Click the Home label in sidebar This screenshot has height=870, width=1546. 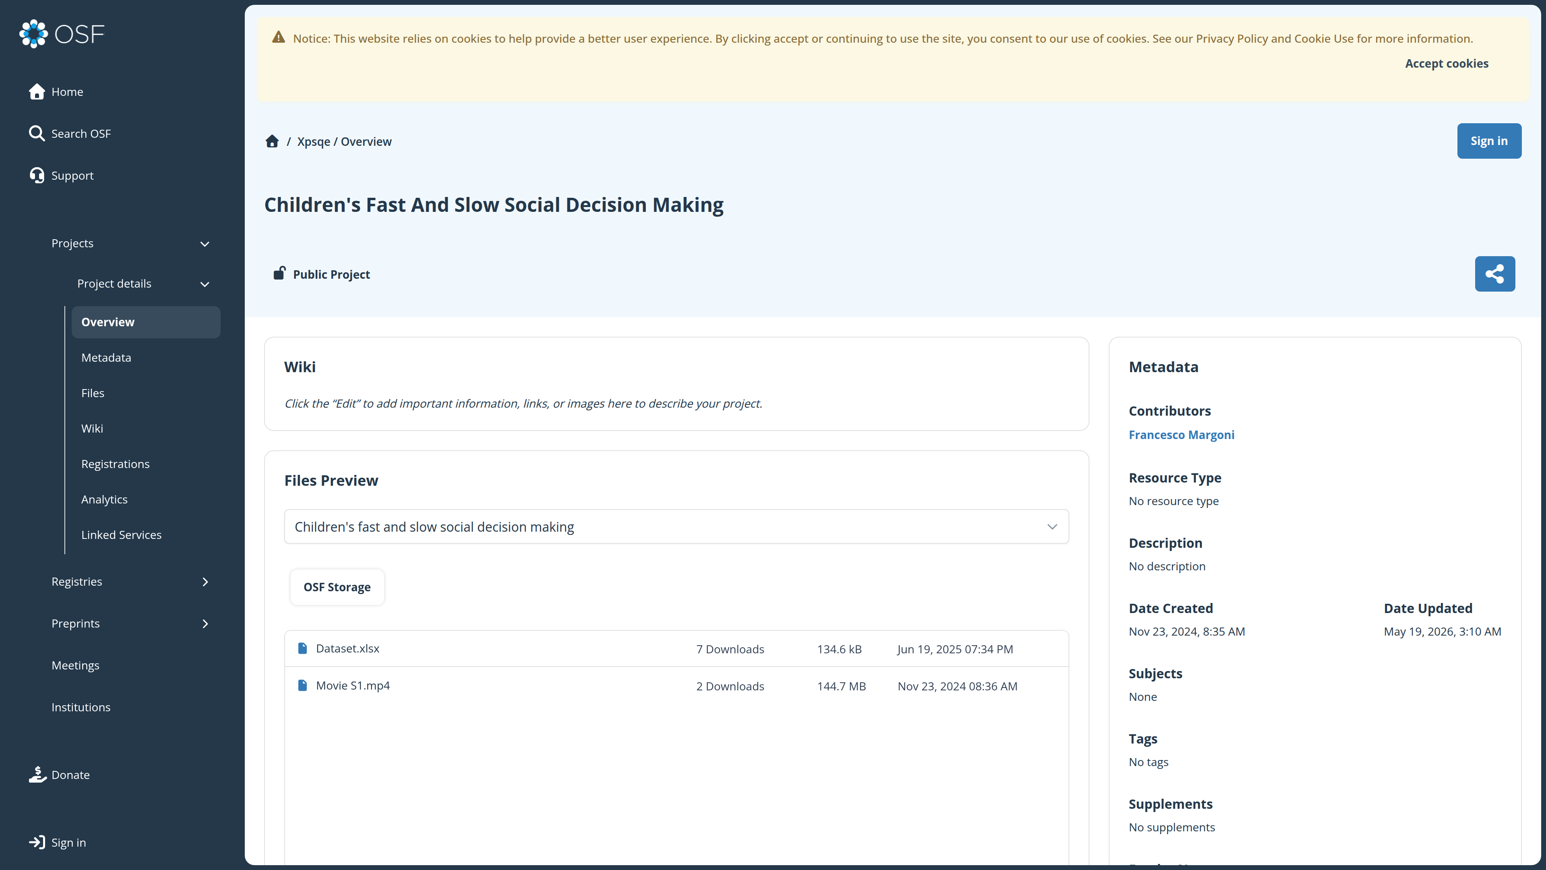click(67, 92)
